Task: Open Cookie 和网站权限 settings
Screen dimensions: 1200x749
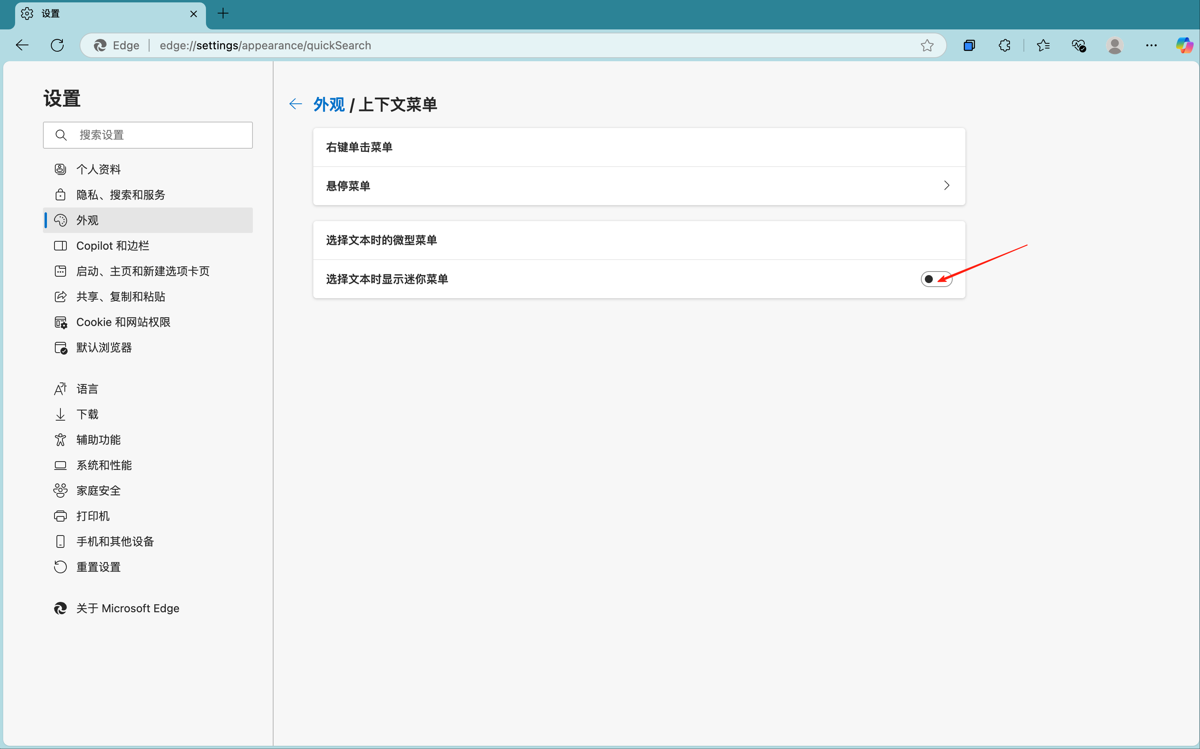Action: click(x=148, y=322)
